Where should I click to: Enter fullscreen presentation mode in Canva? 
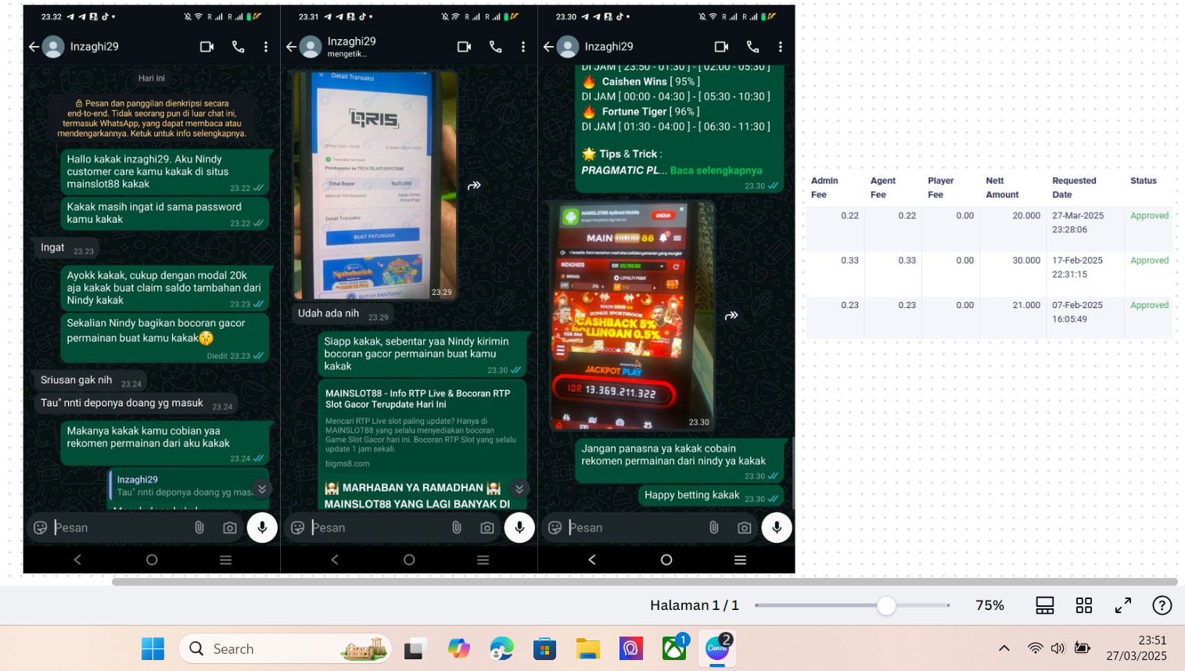click(1123, 605)
